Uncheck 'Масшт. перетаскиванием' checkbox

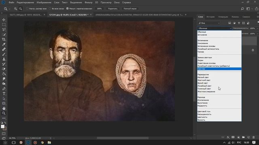click(x=68, y=8)
